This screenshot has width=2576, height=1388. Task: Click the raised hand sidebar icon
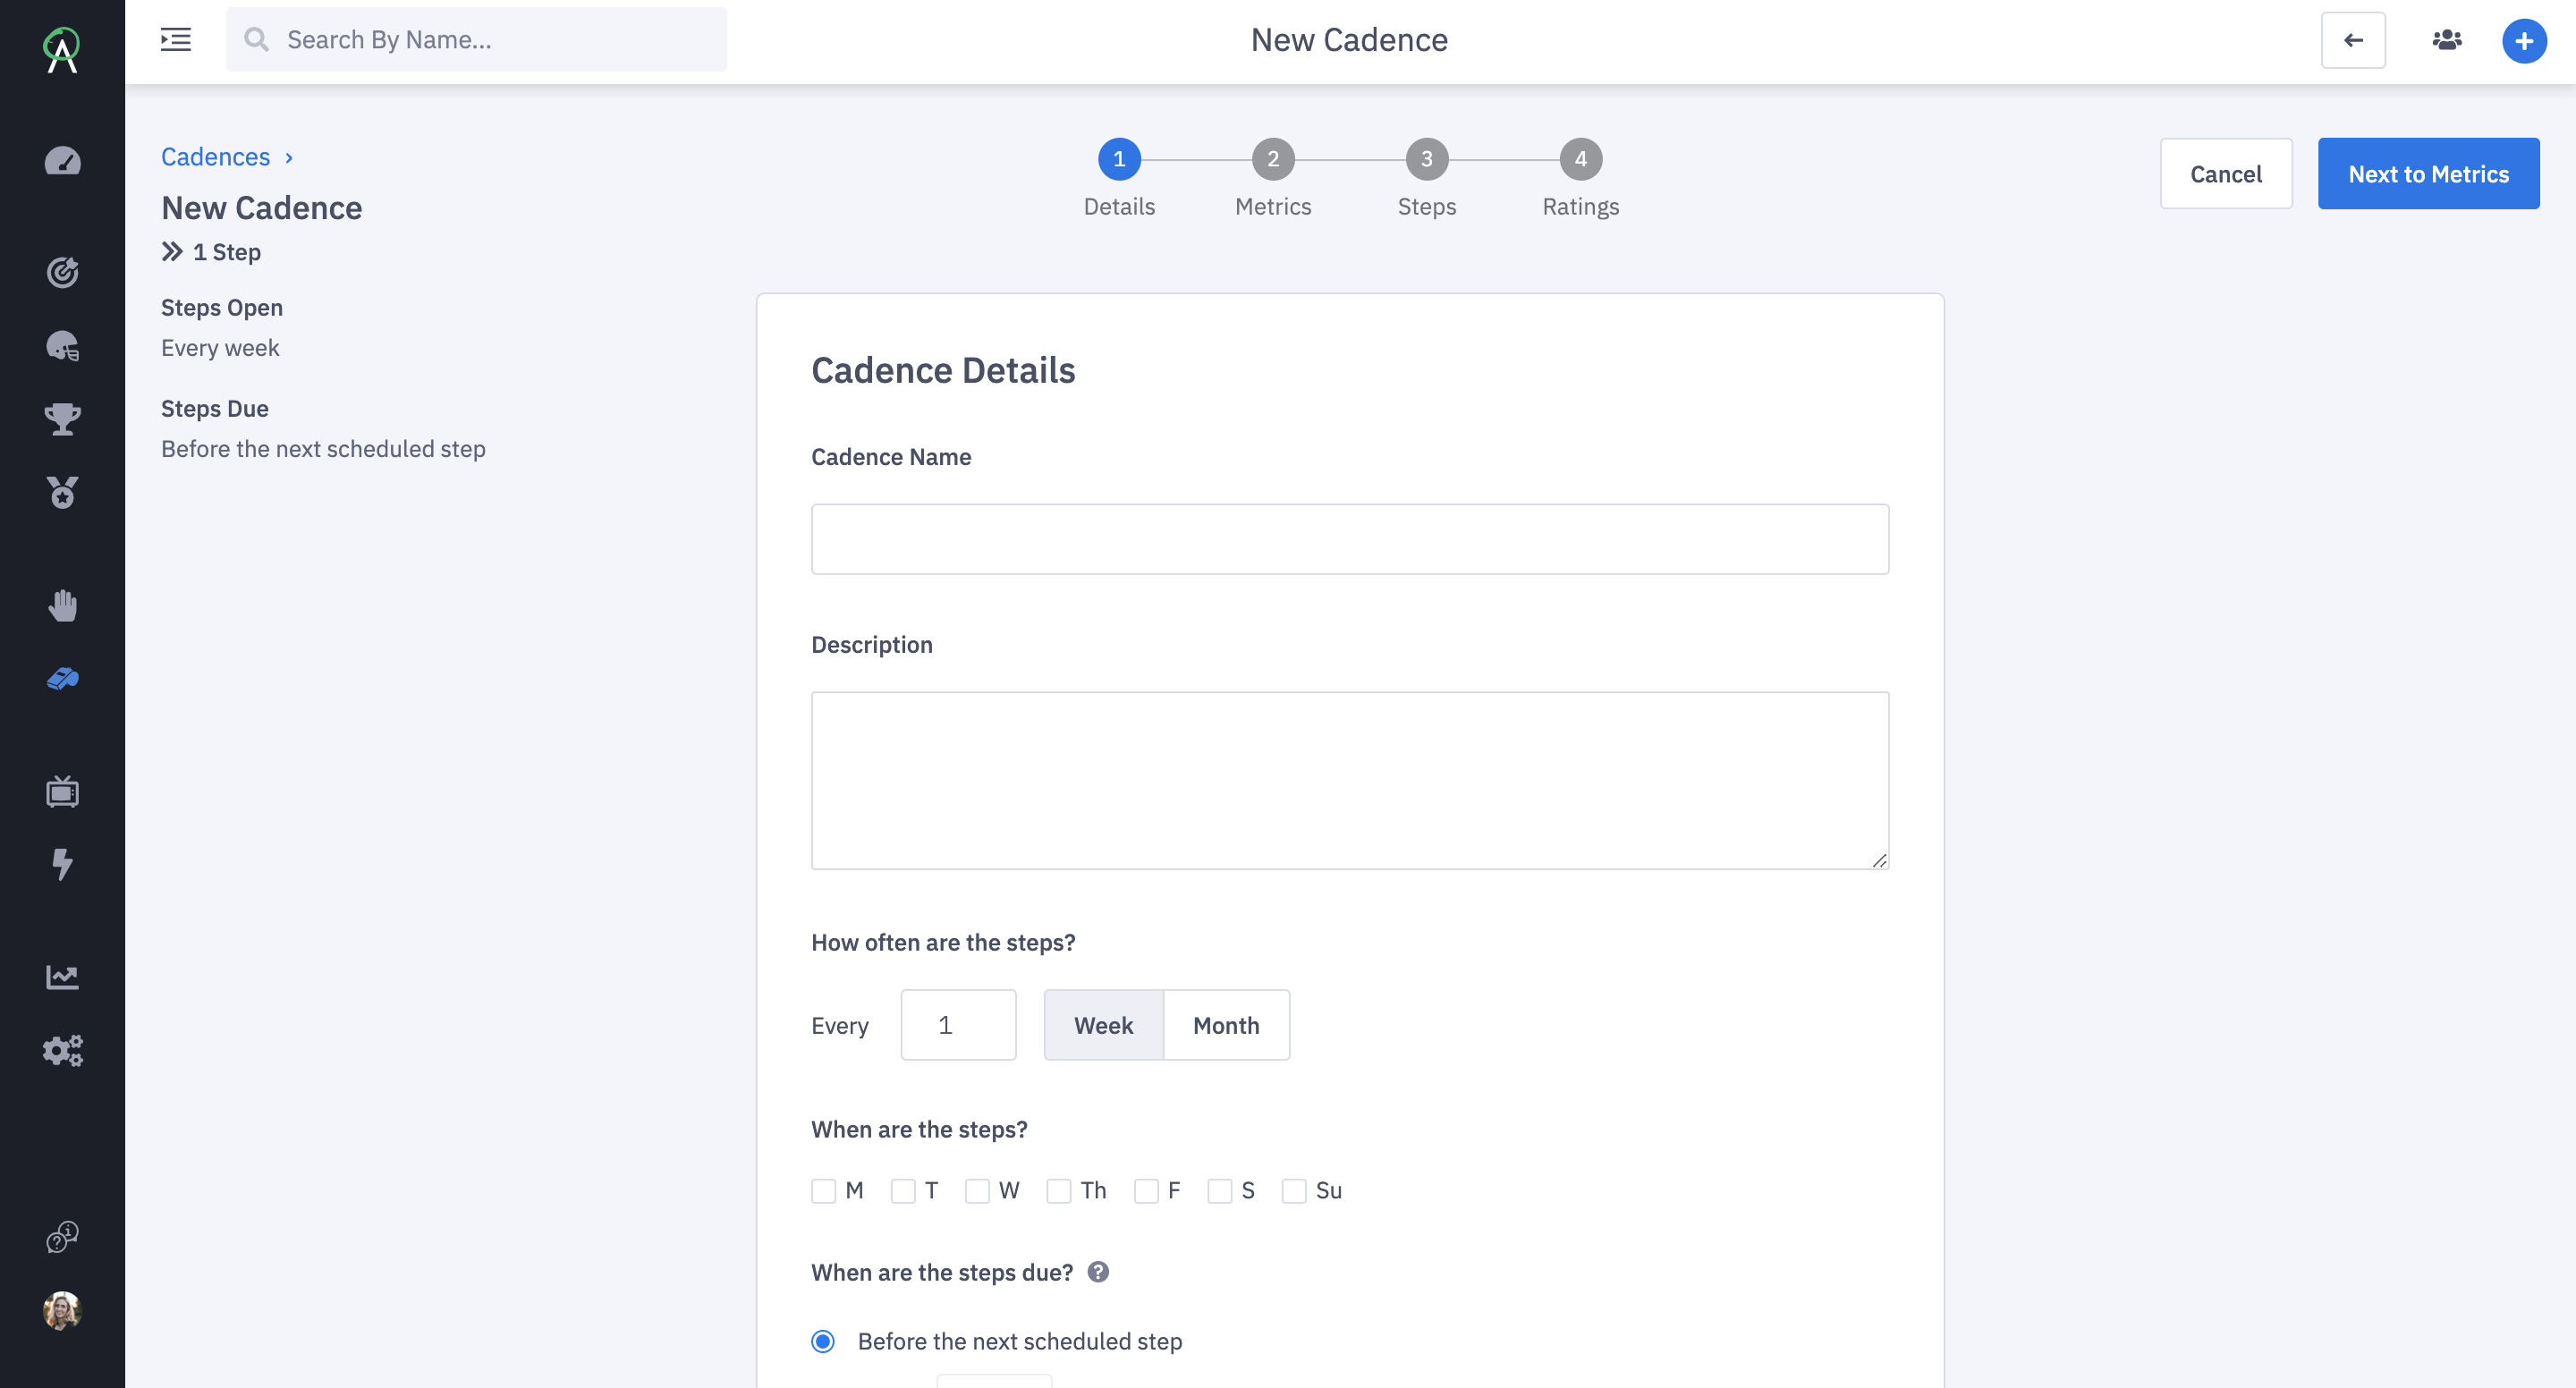62,605
